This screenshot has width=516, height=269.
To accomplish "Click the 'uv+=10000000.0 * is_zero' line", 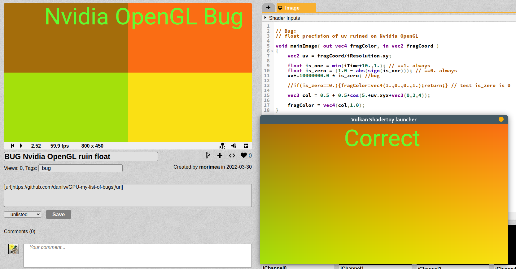I will click(333, 76).
